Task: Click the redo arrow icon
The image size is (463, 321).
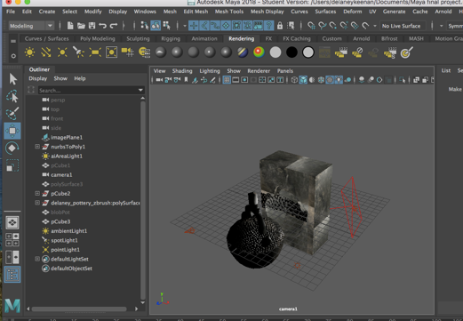Action: 114,26
